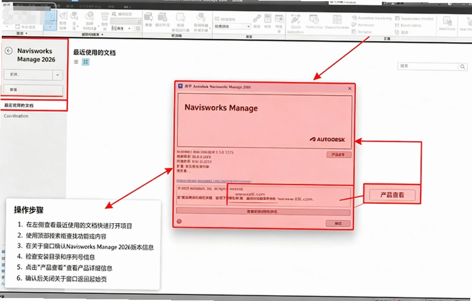Screen dimensions: 472x301
Task: Open the TimeLiner tool
Action: [314, 22]
